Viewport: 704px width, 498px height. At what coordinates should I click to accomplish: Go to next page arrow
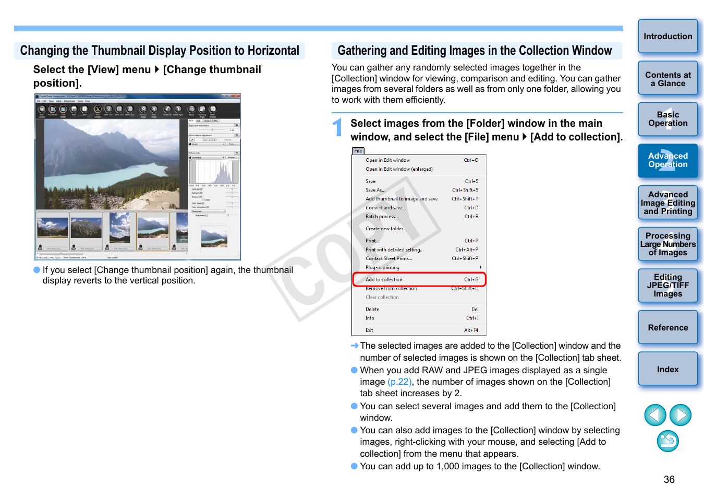(x=681, y=415)
